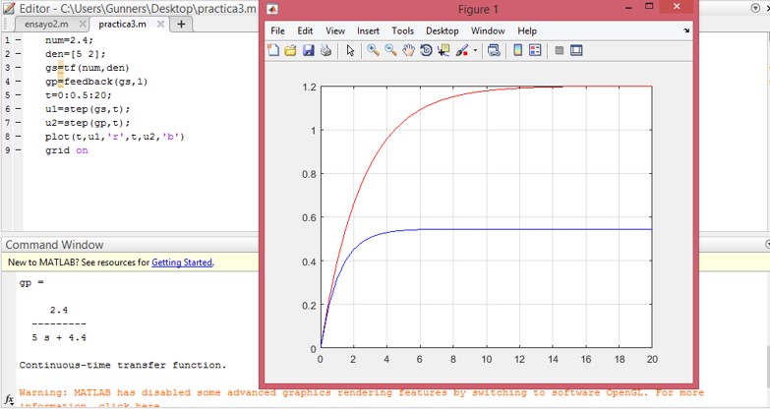Screen dimensions: 770x409
Task: Click 'Continuous-time transfer function.' output text
Action: click(123, 365)
